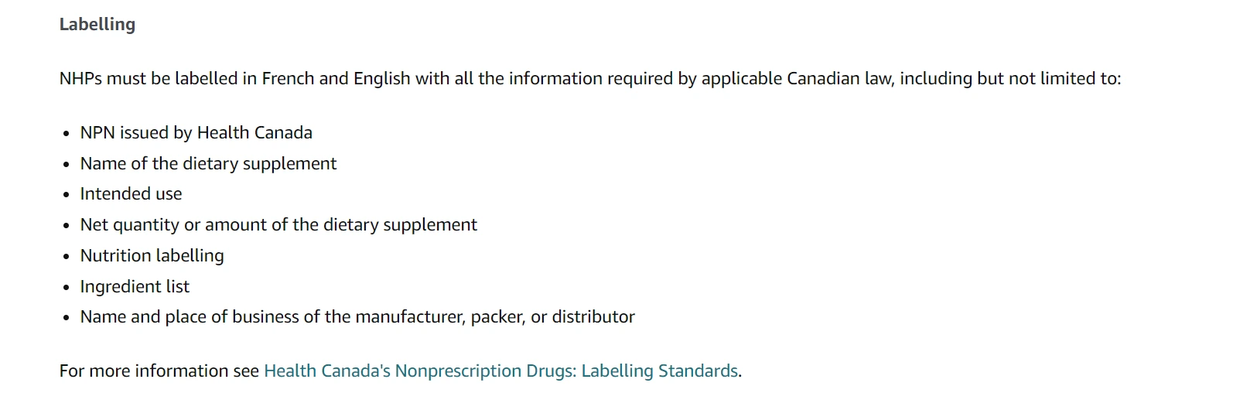The image size is (1257, 410).
Task: Select the Name of the dietary supplement item
Action: 208,164
